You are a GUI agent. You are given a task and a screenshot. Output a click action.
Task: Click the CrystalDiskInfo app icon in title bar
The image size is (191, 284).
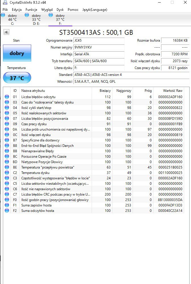tap(5, 2)
